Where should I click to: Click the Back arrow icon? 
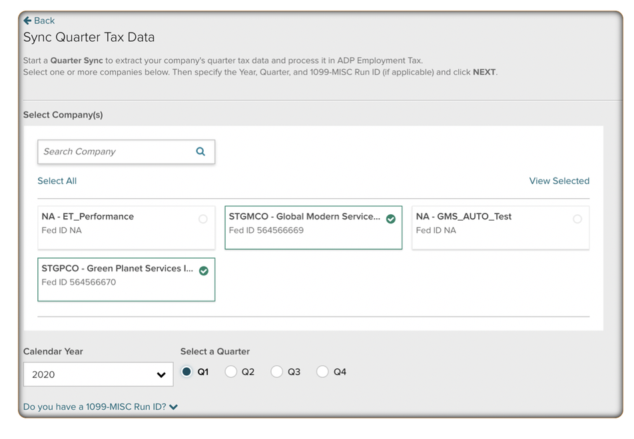coord(27,20)
